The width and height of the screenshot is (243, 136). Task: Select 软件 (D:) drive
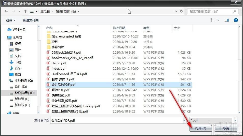pyautogui.click(x=18, y=87)
